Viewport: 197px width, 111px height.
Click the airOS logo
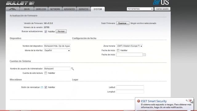[x=161, y=2]
